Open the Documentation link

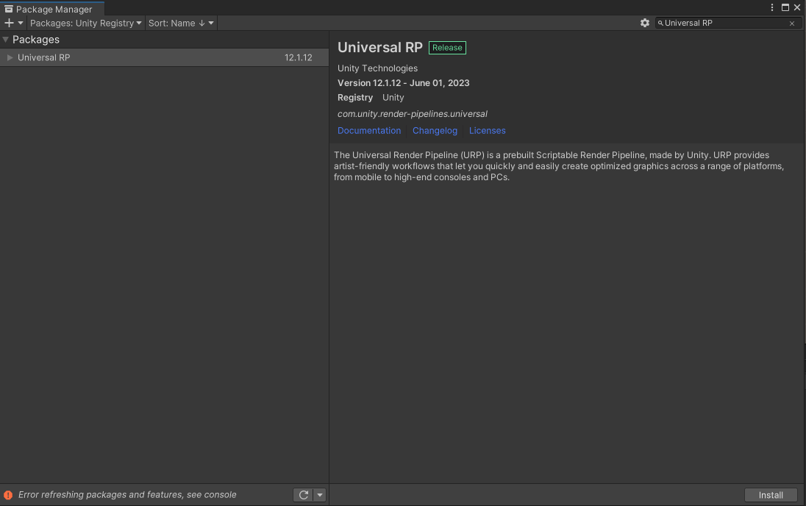[x=369, y=131]
